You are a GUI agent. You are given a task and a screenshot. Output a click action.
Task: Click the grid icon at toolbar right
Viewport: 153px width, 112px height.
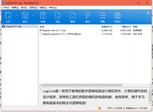(148, 13)
